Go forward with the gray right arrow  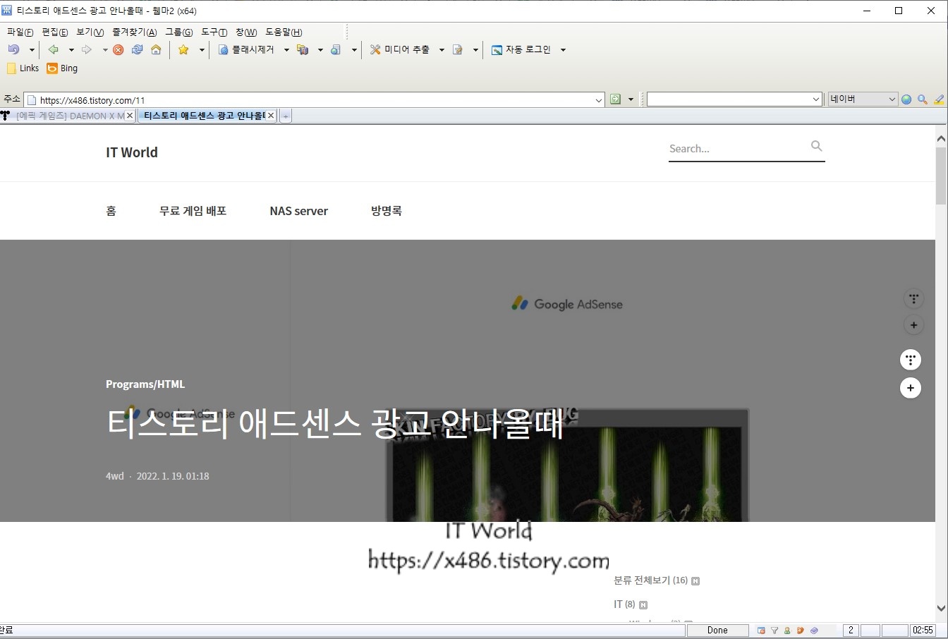[87, 49]
